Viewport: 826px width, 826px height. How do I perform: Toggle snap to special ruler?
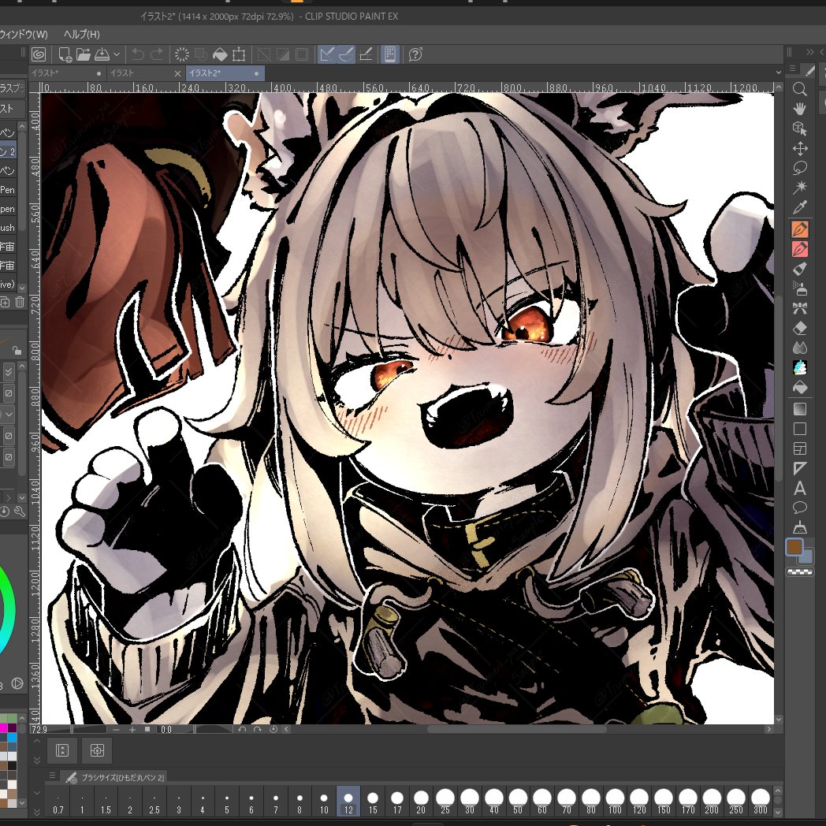pyautogui.click(x=346, y=54)
